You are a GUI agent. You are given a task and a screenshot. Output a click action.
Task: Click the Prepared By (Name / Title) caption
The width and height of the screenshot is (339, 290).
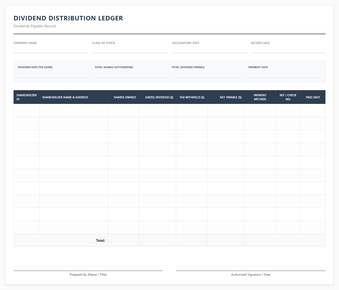(x=88, y=275)
